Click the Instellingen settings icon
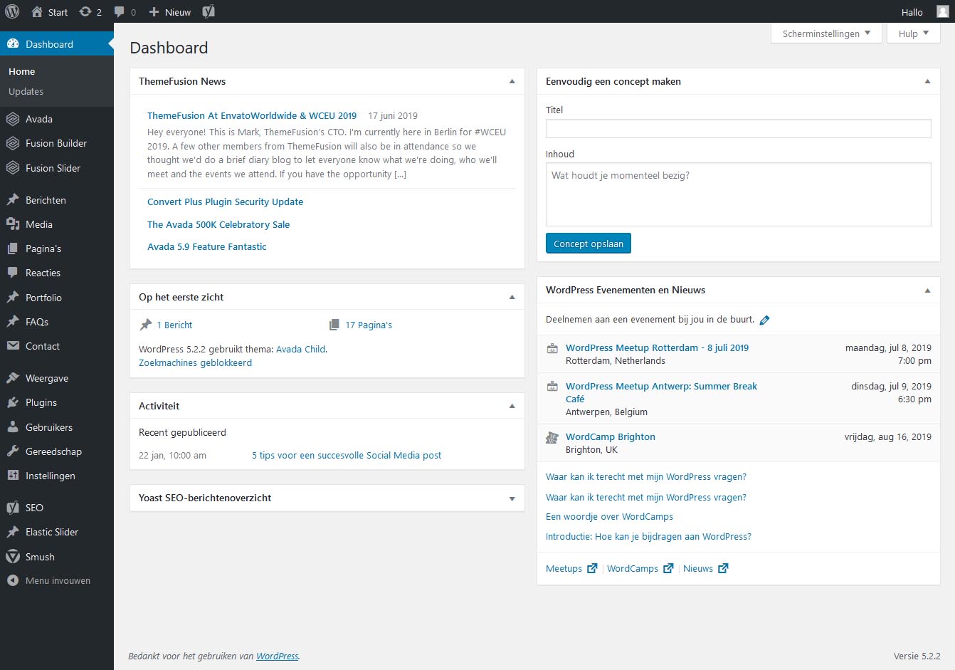 13,476
